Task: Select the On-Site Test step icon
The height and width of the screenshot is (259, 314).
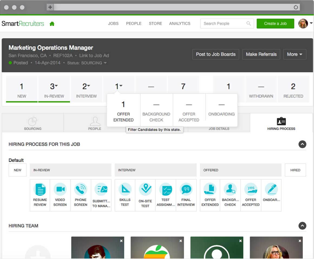Action: point(145,189)
